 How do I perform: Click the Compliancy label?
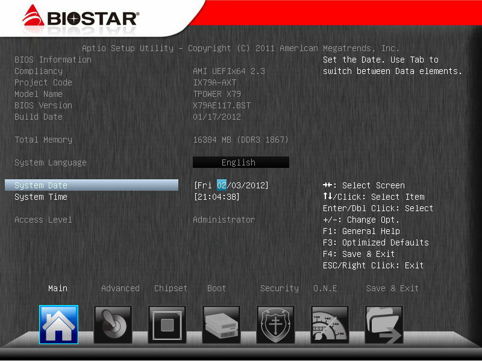[39, 71]
